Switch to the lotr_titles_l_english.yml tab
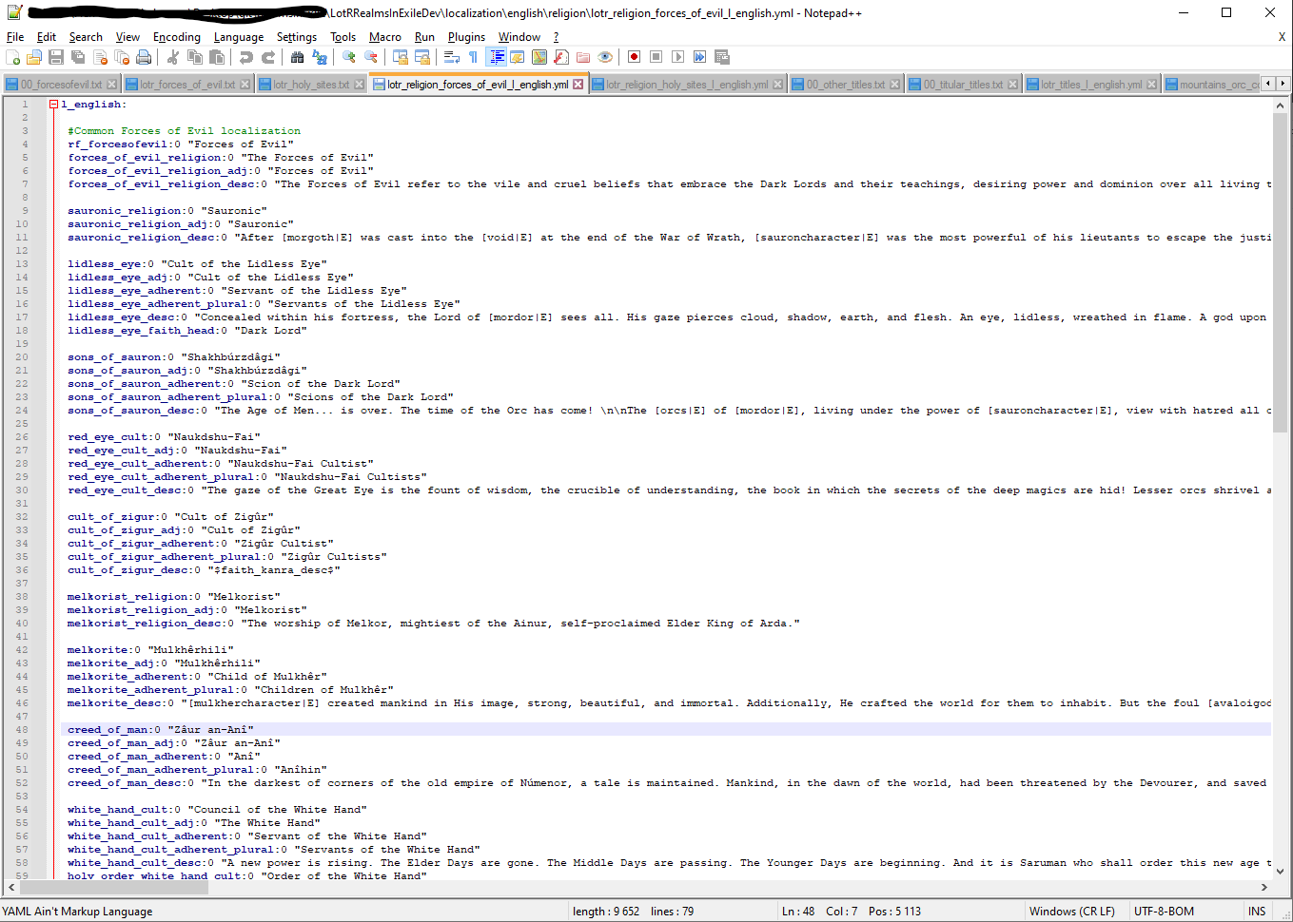Image resolution: width=1293 pixels, height=922 pixels. tap(1090, 85)
